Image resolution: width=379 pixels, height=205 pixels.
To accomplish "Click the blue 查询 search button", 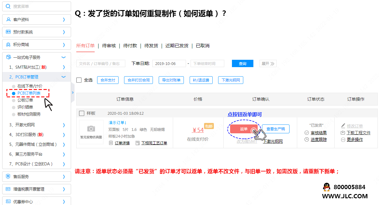I will tap(242, 63).
